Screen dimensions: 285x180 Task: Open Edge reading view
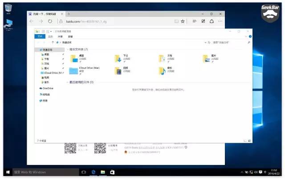point(176,21)
